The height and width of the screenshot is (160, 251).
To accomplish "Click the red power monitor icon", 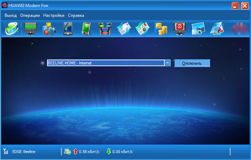I will tap(180, 29).
